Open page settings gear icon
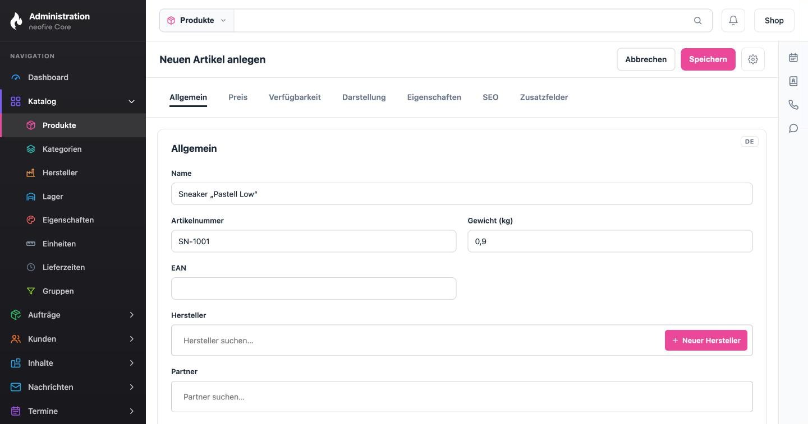The width and height of the screenshot is (808, 424). (753, 59)
